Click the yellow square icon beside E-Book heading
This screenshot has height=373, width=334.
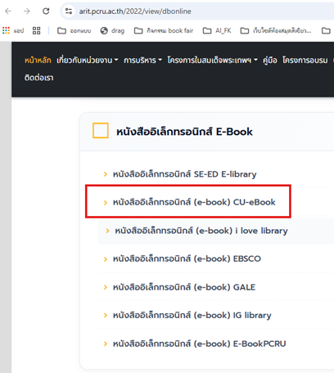click(x=101, y=131)
